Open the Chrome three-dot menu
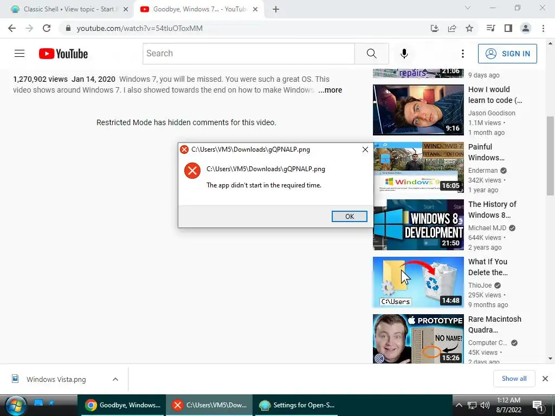 pos(543,28)
